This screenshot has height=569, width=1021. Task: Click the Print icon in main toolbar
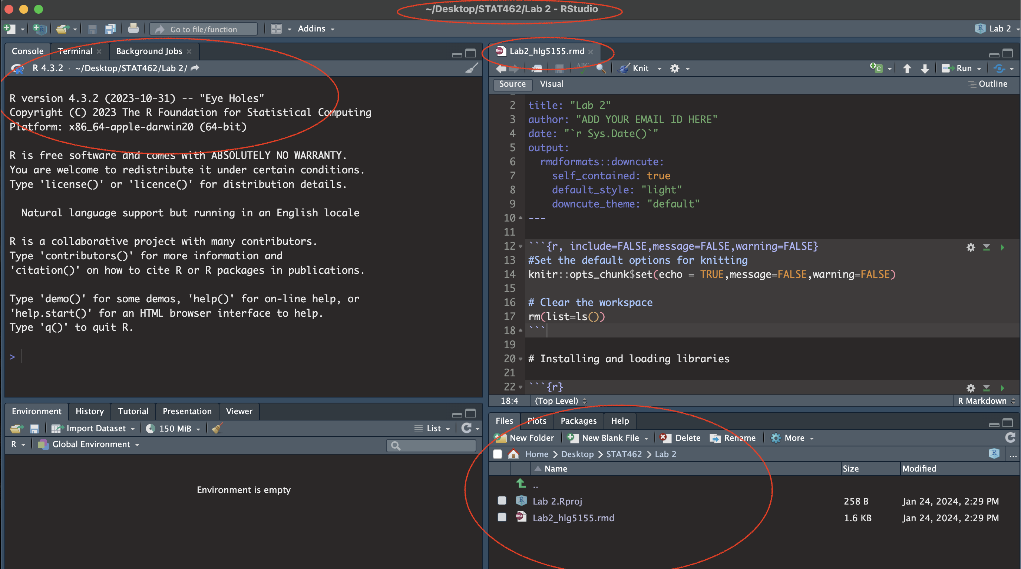[x=133, y=29]
